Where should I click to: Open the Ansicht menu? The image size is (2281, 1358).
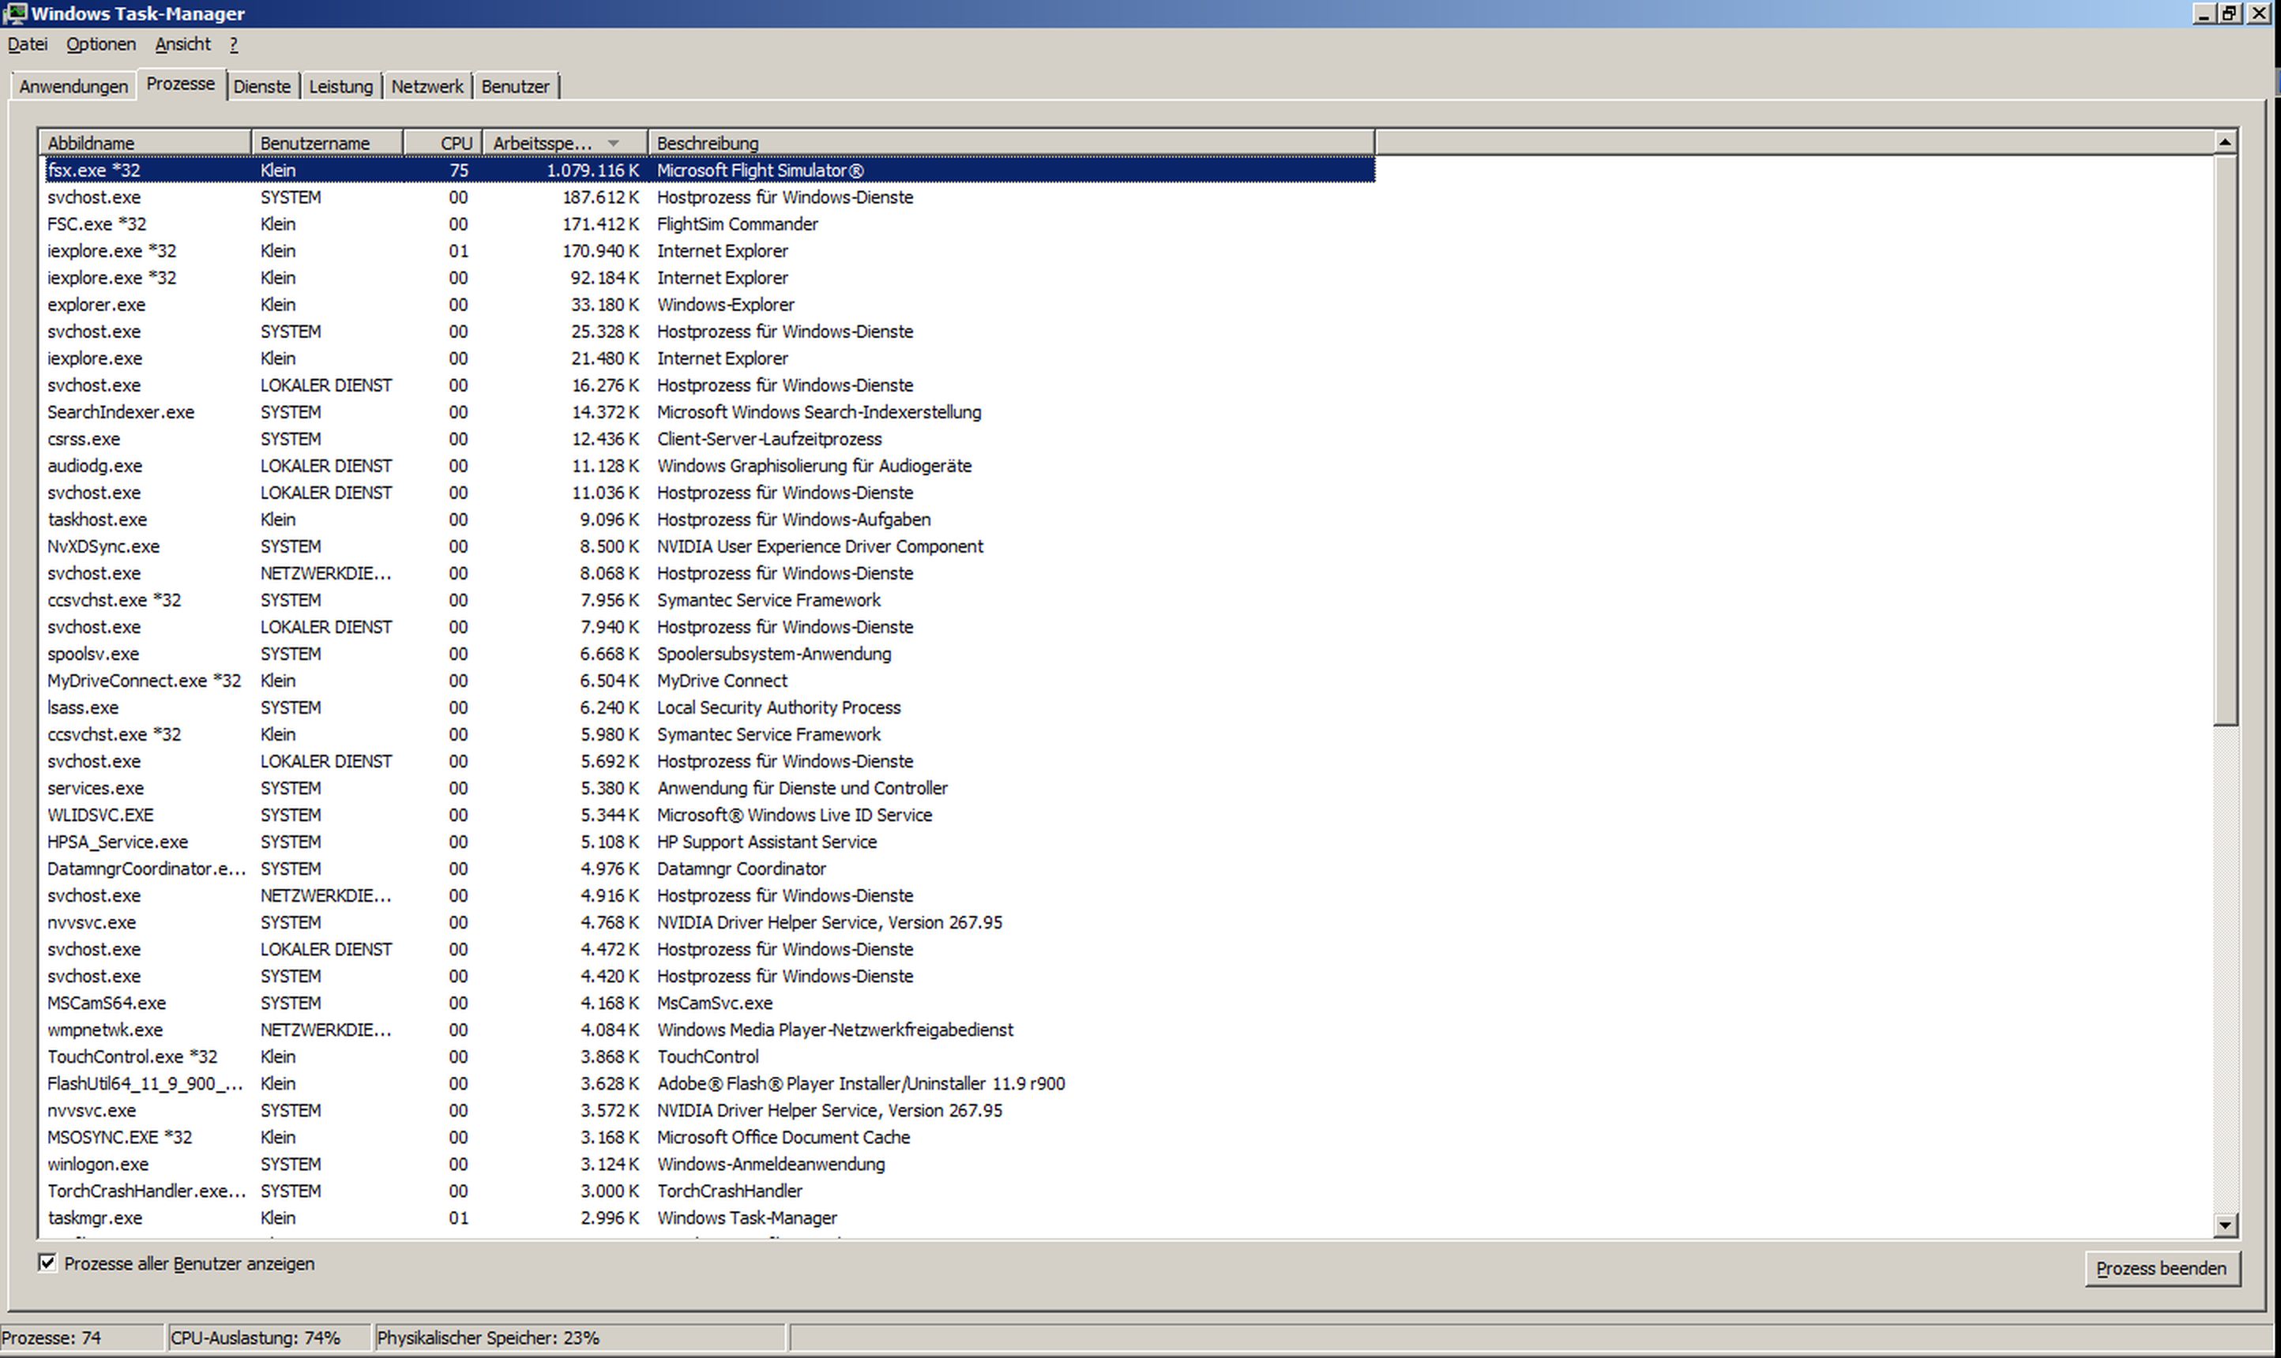click(x=182, y=44)
